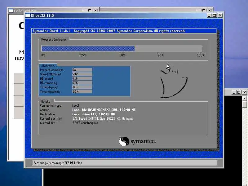
Task: Click the 75% progress marker label
Action: (x=161, y=55)
